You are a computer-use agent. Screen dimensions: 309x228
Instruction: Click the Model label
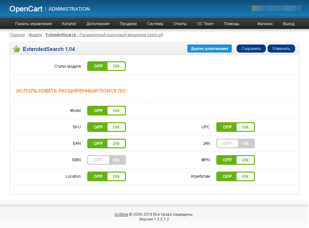coord(75,111)
